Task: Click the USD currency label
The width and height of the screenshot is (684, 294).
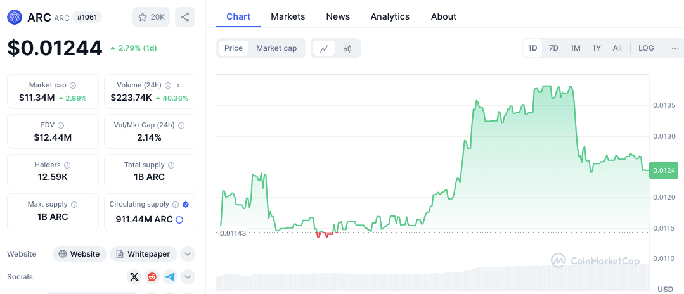Action: pyautogui.click(x=665, y=289)
